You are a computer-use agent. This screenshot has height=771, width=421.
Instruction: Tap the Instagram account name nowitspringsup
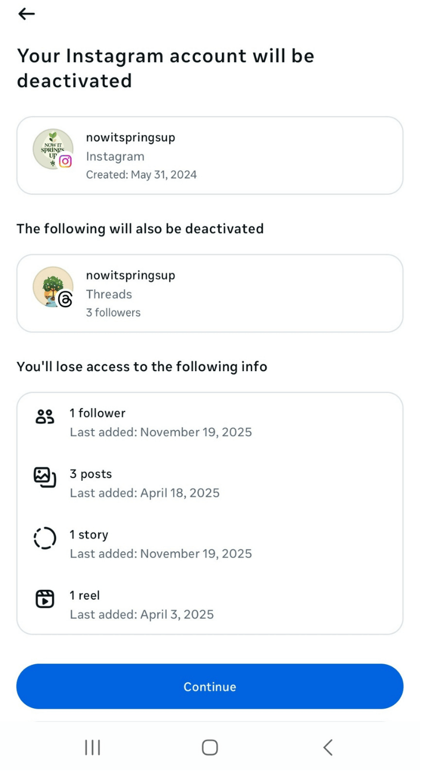point(130,137)
